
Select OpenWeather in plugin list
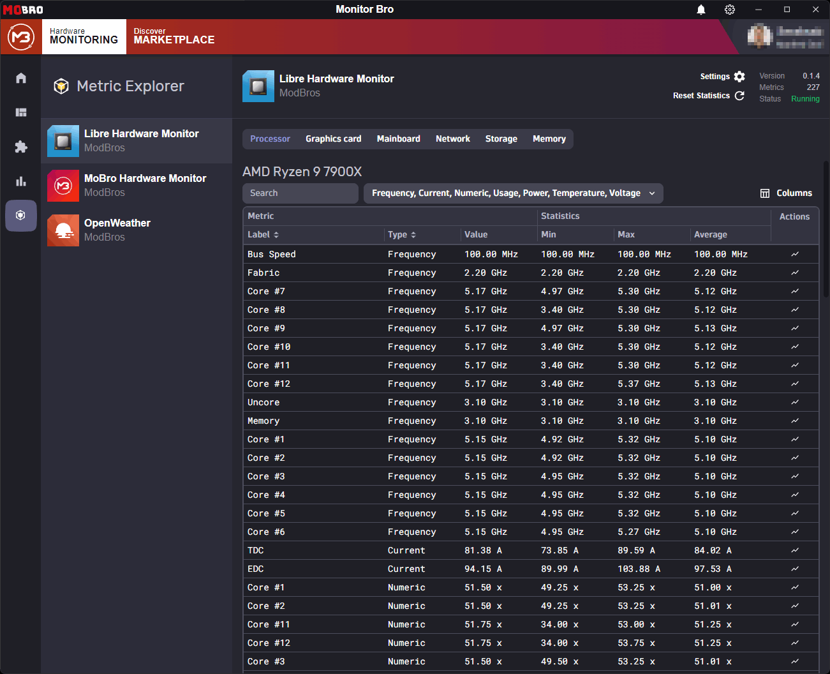pyautogui.click(x=137, y=230)
